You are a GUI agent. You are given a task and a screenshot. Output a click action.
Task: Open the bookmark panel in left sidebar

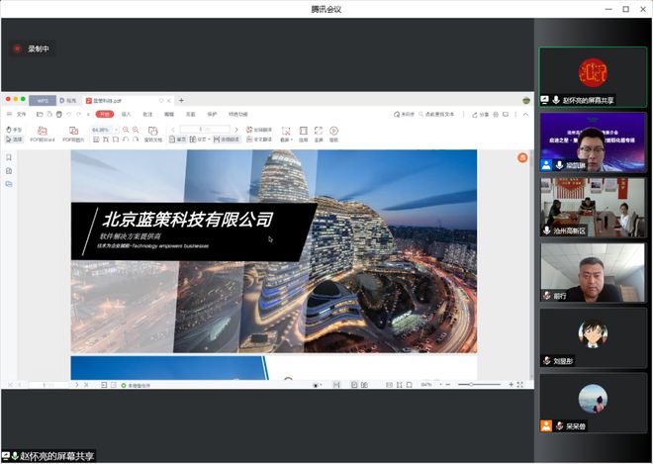coord(9,157)
